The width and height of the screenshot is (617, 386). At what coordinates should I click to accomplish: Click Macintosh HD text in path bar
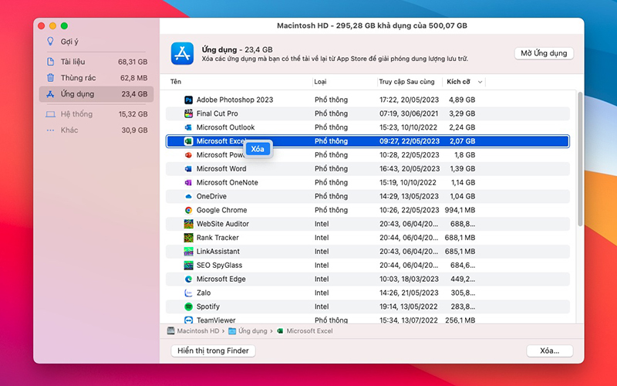click(198, 331)
